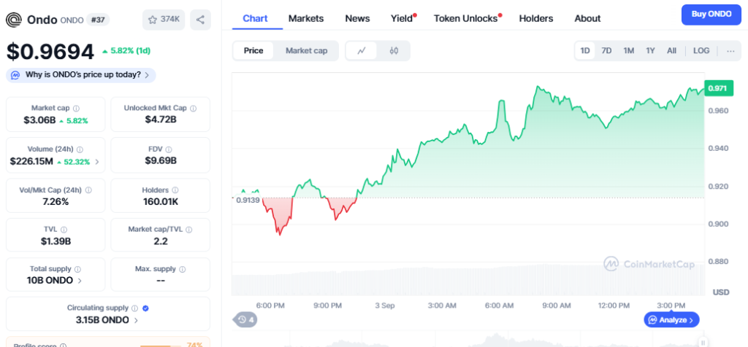Open the News tab
The height and width of the screenshot is (347, 748).
[x=357, y=18]
